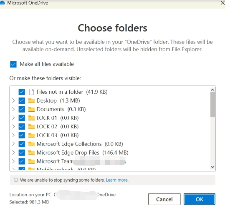The image size is (225, 208).
Task: Uncheck Make all files available
Action: point(13,64)
